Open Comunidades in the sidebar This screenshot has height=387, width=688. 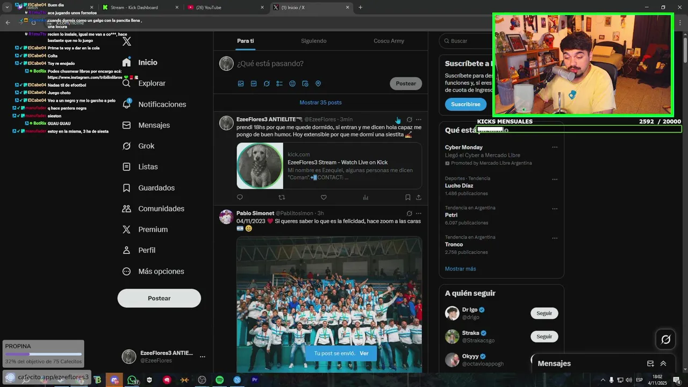pos(153,209)
